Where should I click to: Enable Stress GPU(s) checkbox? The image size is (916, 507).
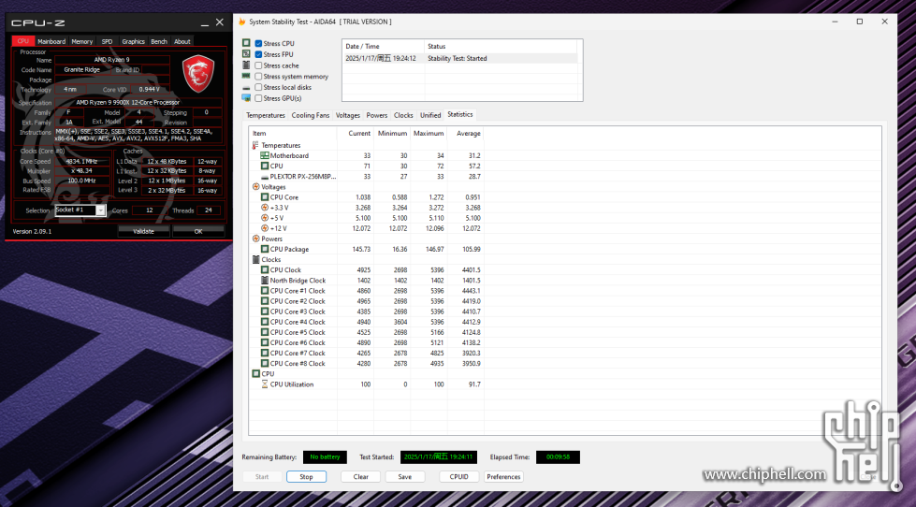coord(258,98)
